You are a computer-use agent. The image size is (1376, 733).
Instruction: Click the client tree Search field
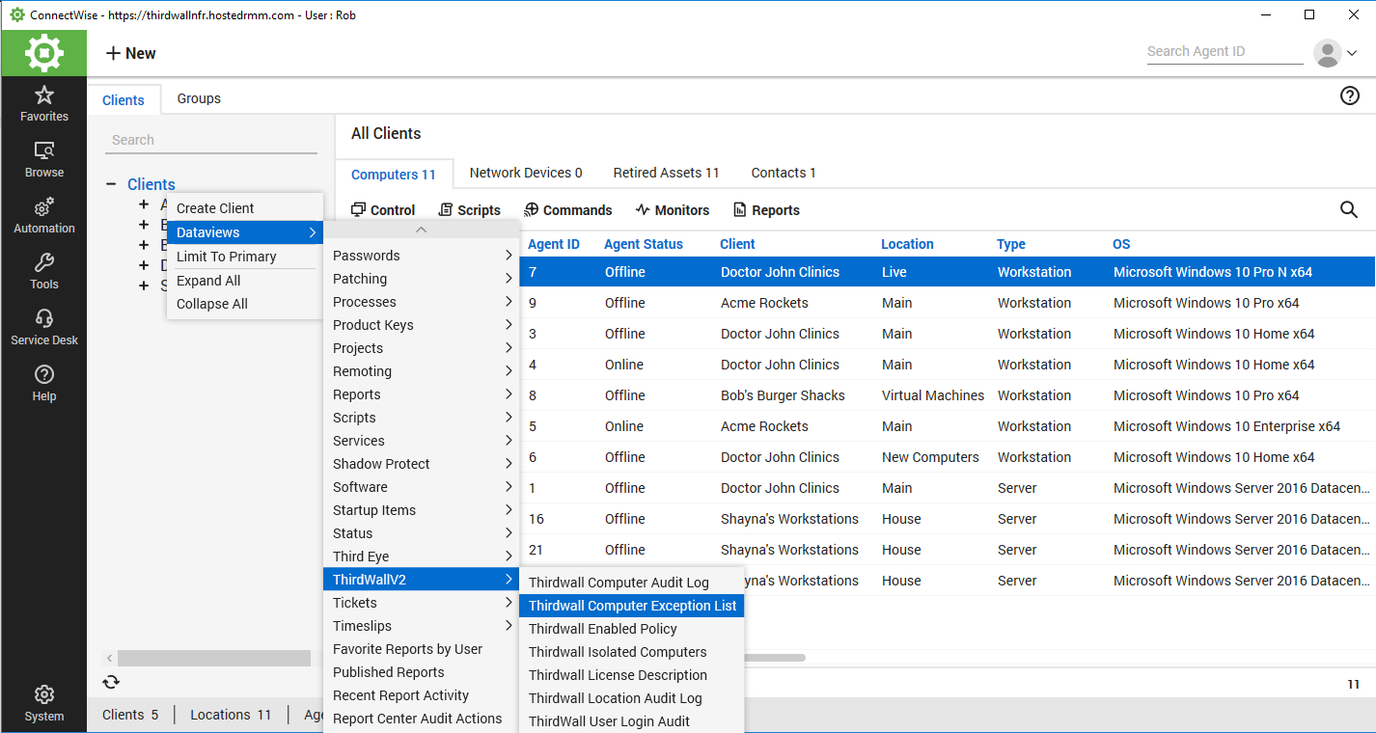click(x=211, y=140)
